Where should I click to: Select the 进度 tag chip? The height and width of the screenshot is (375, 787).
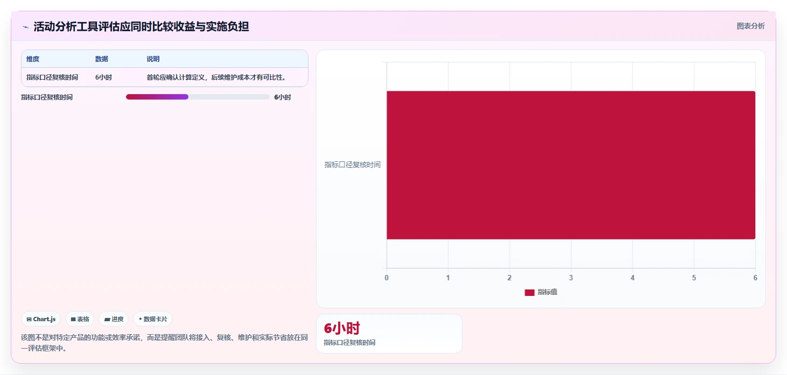(114, 319)
